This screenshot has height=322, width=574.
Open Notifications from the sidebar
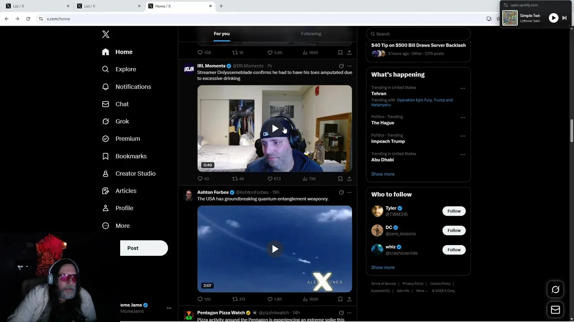(x=126, y=87)
